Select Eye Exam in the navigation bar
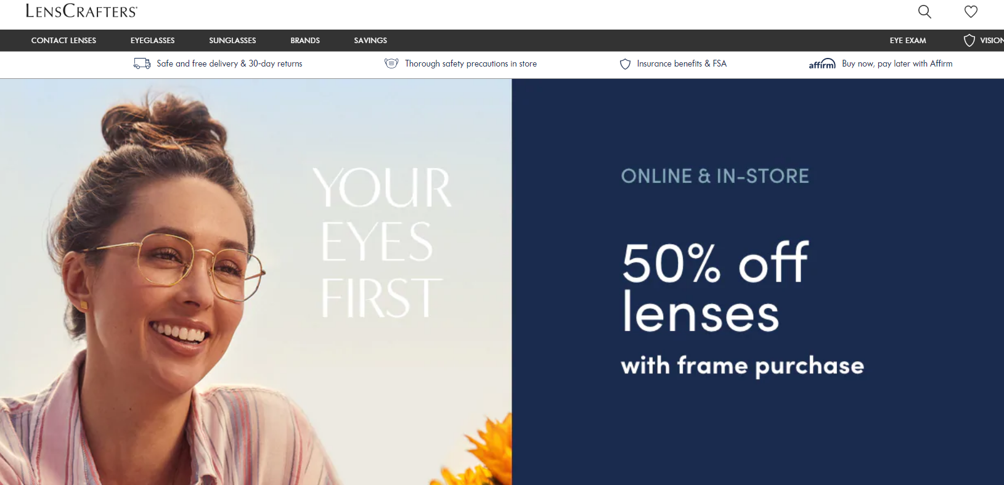The width and height of the screenshot is (1004, 485). pos(908,41)
